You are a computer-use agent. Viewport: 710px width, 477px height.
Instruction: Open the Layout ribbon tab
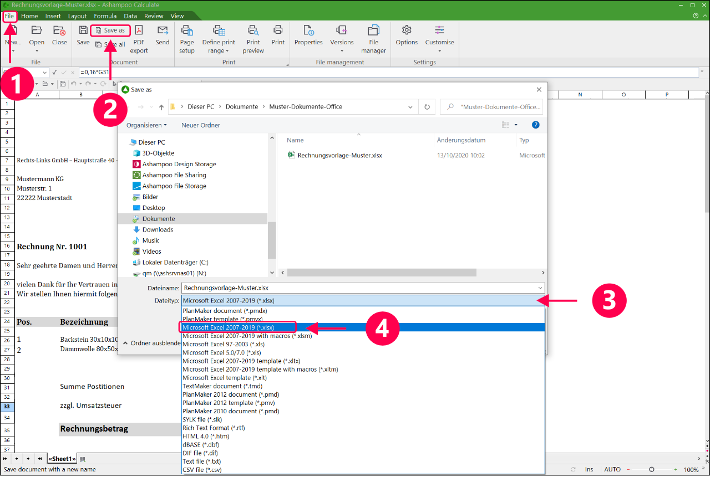point(78,16)
